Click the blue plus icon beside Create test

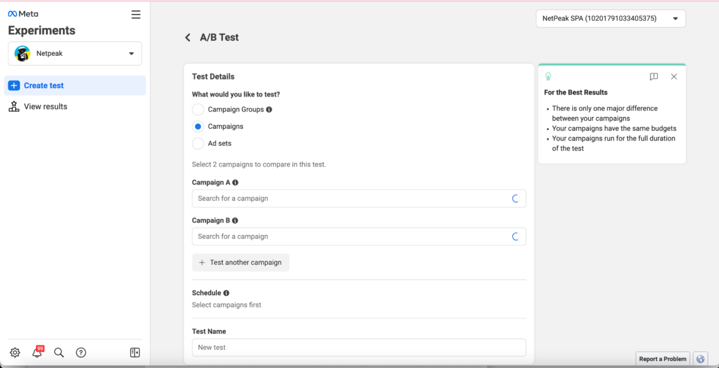[14, 86]
